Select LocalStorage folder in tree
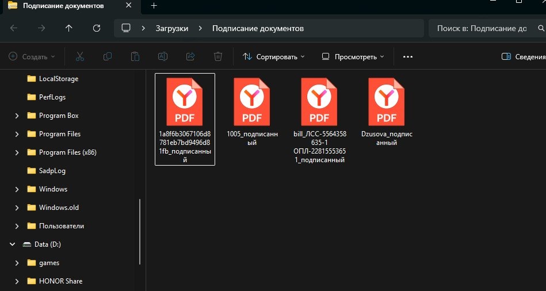 (52, 79)
